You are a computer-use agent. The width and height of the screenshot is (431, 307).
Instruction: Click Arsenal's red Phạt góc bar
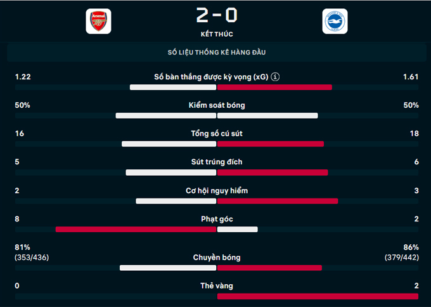click(x=136, y=230)
